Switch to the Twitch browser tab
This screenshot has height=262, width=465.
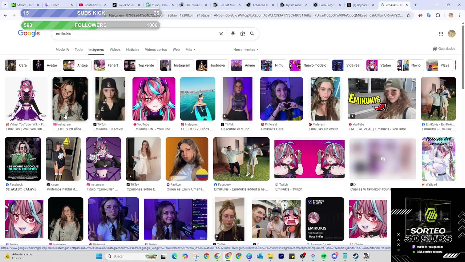pos(58,5)
